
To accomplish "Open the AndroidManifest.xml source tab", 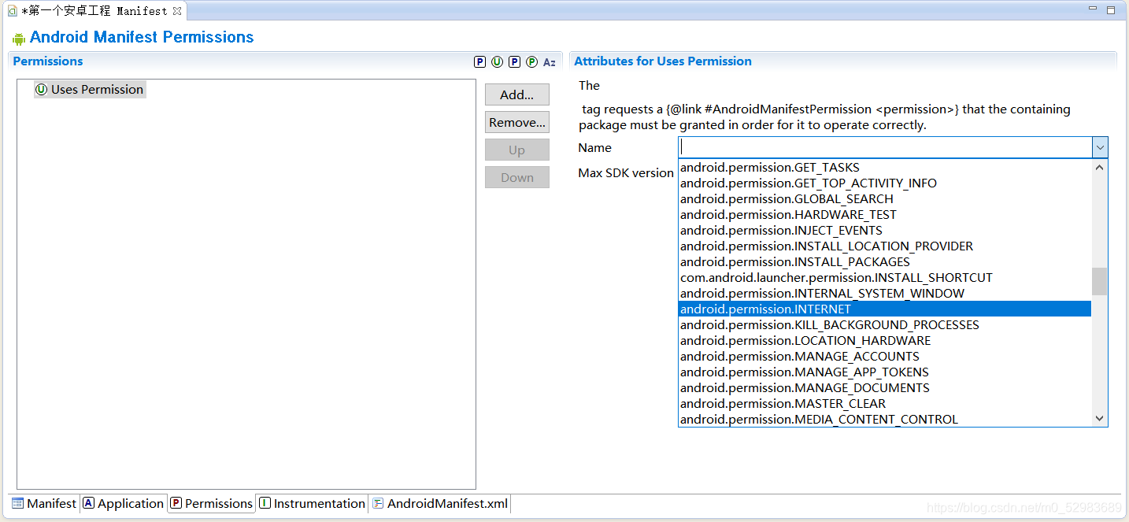I will point(440,503).
